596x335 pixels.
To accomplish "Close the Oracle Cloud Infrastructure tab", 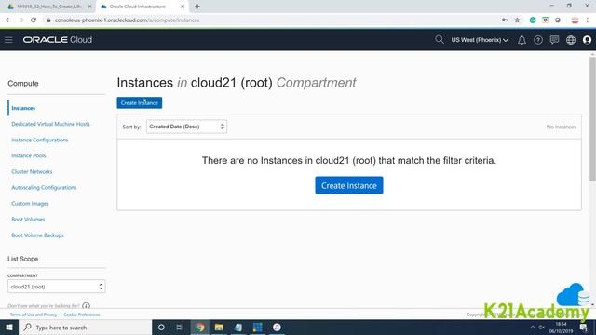I will click(x=183, y=7).
